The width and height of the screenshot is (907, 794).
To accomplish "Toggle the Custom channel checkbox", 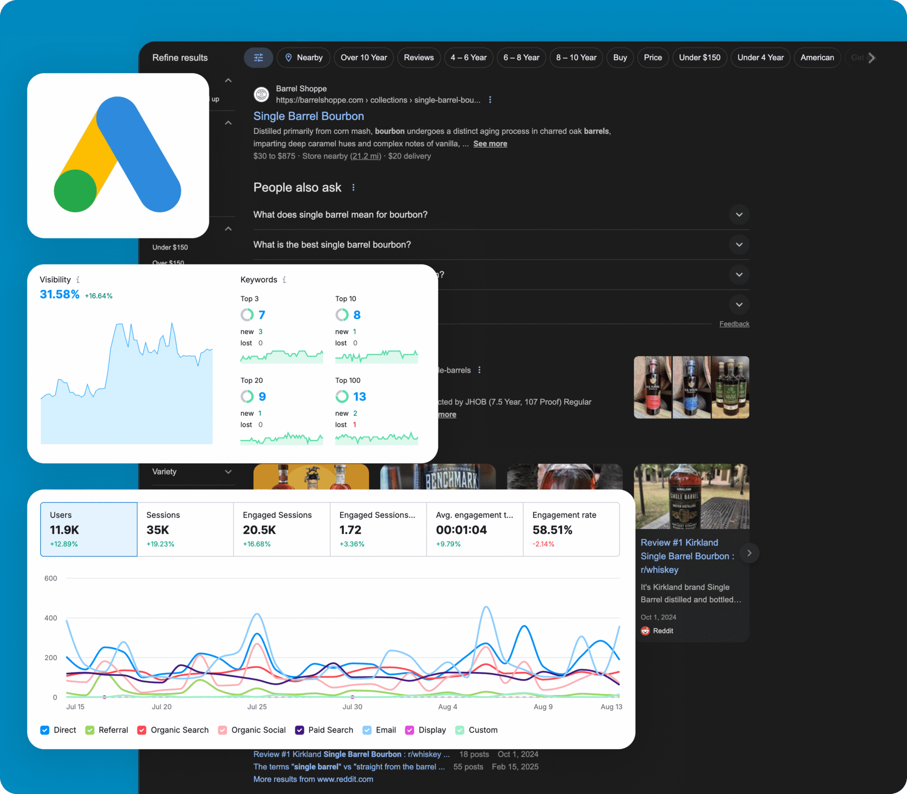I will pyautogui.click(x=460, y=730).
